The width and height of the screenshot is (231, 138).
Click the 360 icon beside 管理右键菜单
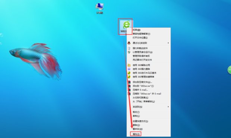pyautogui.click(x=129, y=77)
